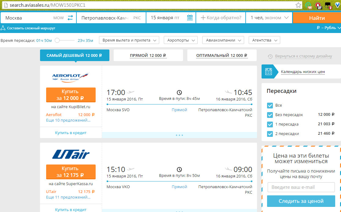
Task: Select the САМЫЙ ДЕШЕВЫЙ 12 000 tab
Action: 75,56
